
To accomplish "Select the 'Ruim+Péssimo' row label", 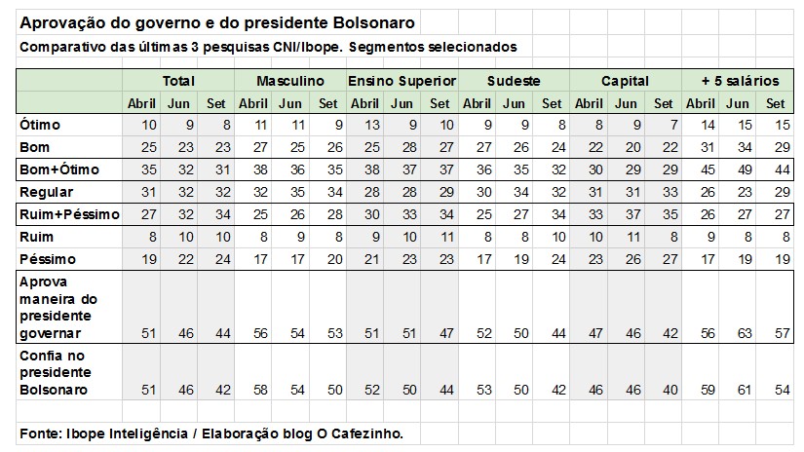I will [66, 213].
